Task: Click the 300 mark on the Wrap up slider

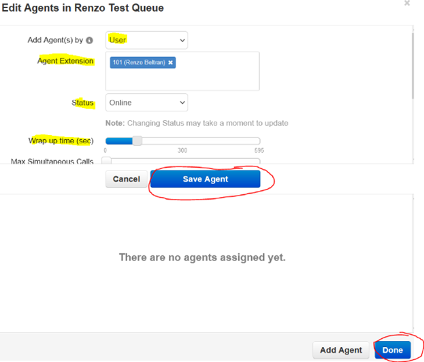Action: pyautogui.click(x=182, y=150)
